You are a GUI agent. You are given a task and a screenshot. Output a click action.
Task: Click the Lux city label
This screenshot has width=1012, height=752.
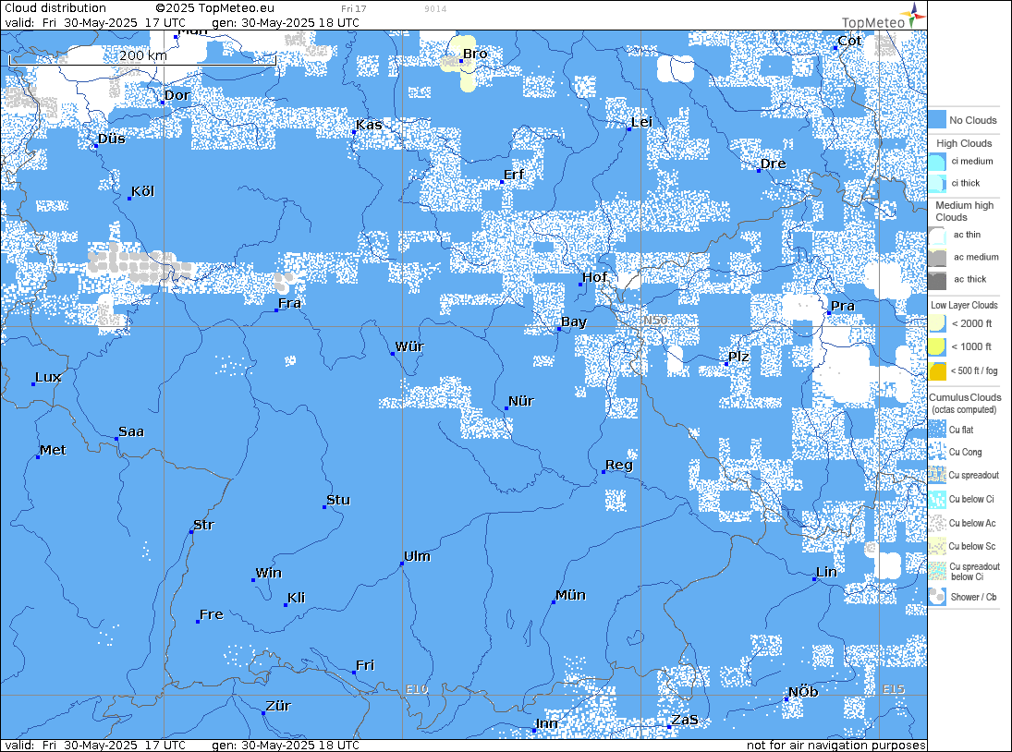[48, 377]
